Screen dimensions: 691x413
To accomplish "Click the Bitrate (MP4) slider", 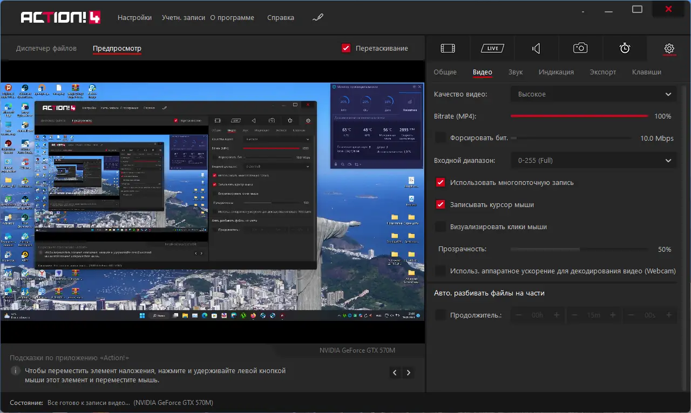I will pyautogui.click(x=579, y=116).
